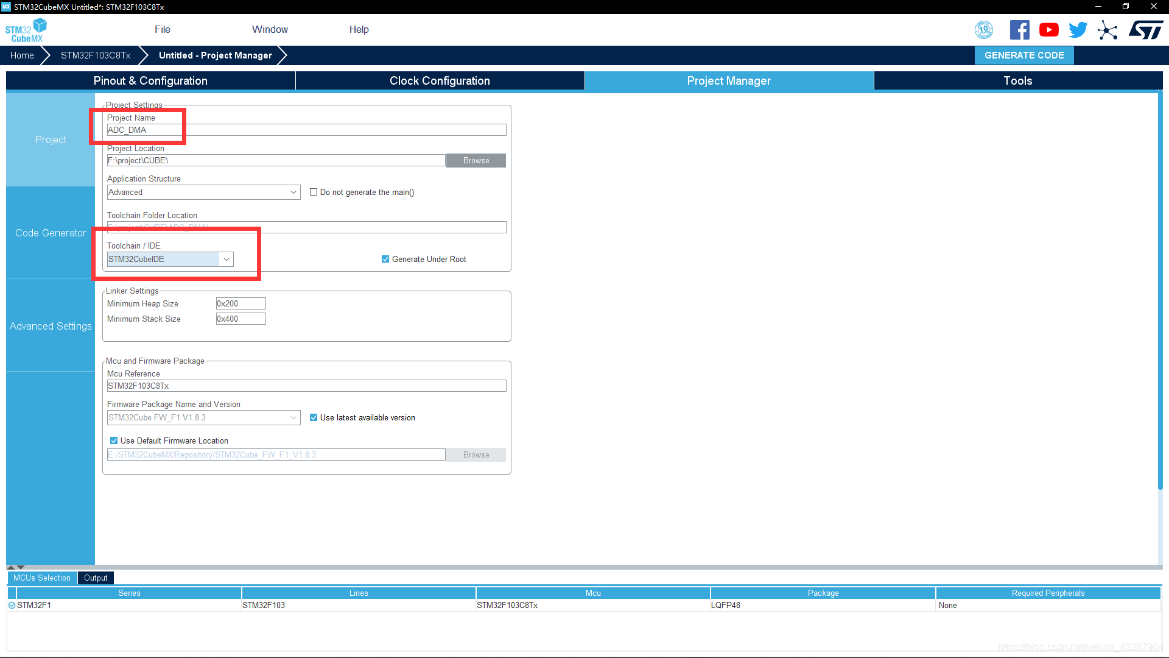Select Toolchain / IDE dropdown
This screenshot has width=1169, height=658.
pos(169,259)
